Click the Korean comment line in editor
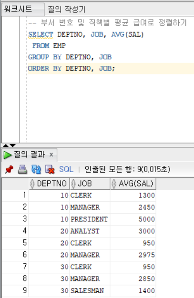 [108, 23]
